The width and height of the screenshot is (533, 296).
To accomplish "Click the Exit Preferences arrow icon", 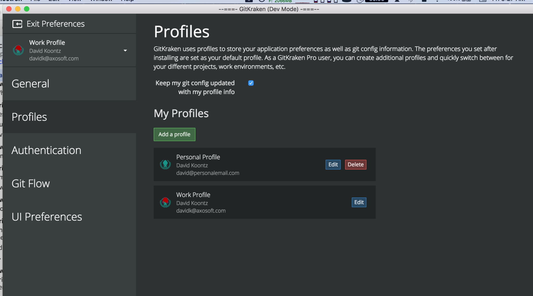I will pos(17,24).
